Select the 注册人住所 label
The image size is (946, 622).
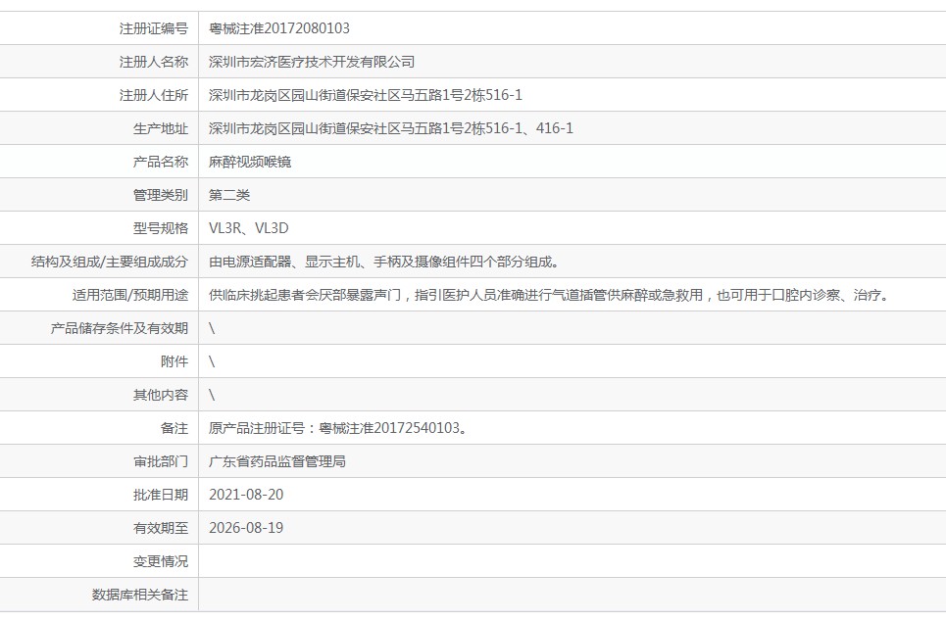coord(153,95)
